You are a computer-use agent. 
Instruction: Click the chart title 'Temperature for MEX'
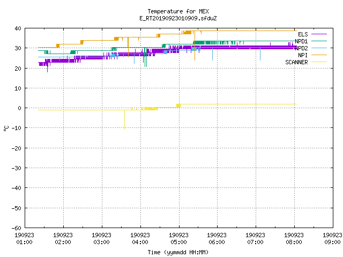178,11
